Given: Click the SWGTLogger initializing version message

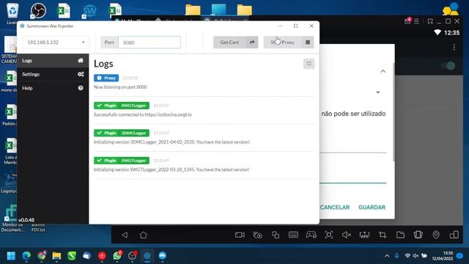Looking at the screenshot, I should [171, 169].
